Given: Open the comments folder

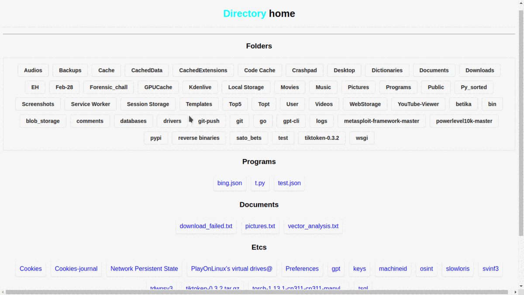Looking at the screenshot, I should coord(90,121).
